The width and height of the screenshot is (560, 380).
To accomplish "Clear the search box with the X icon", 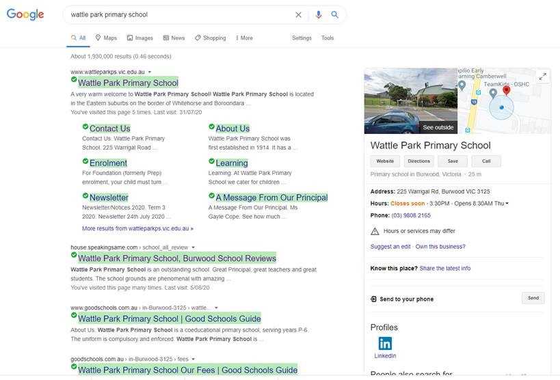I will [x=298, y=14].
